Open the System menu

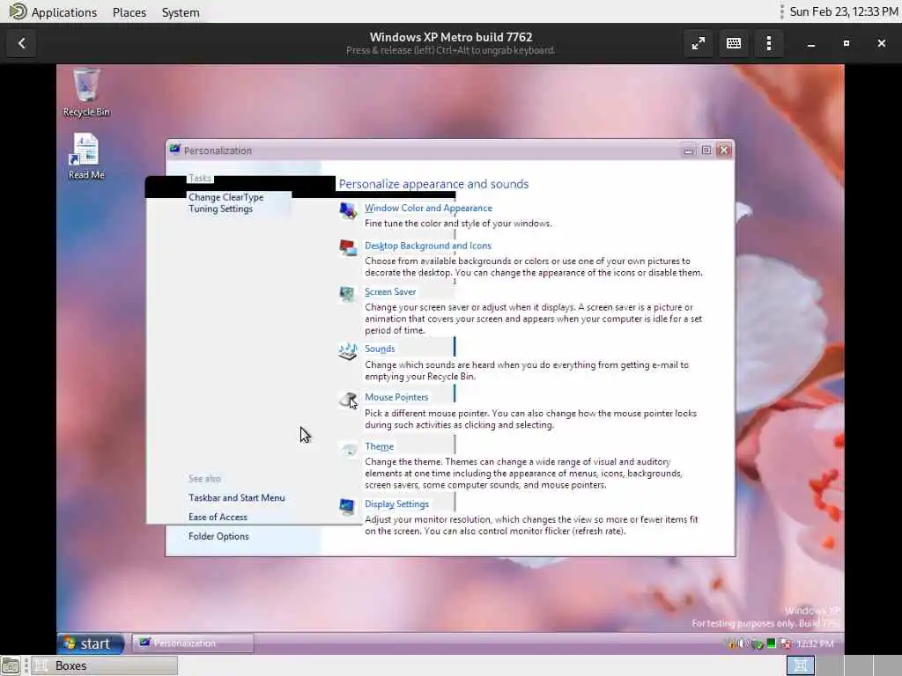pos(181,12)
